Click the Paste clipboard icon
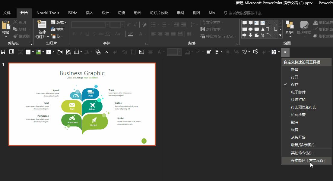This screenshot has width=333, height=181. (6, 26)
